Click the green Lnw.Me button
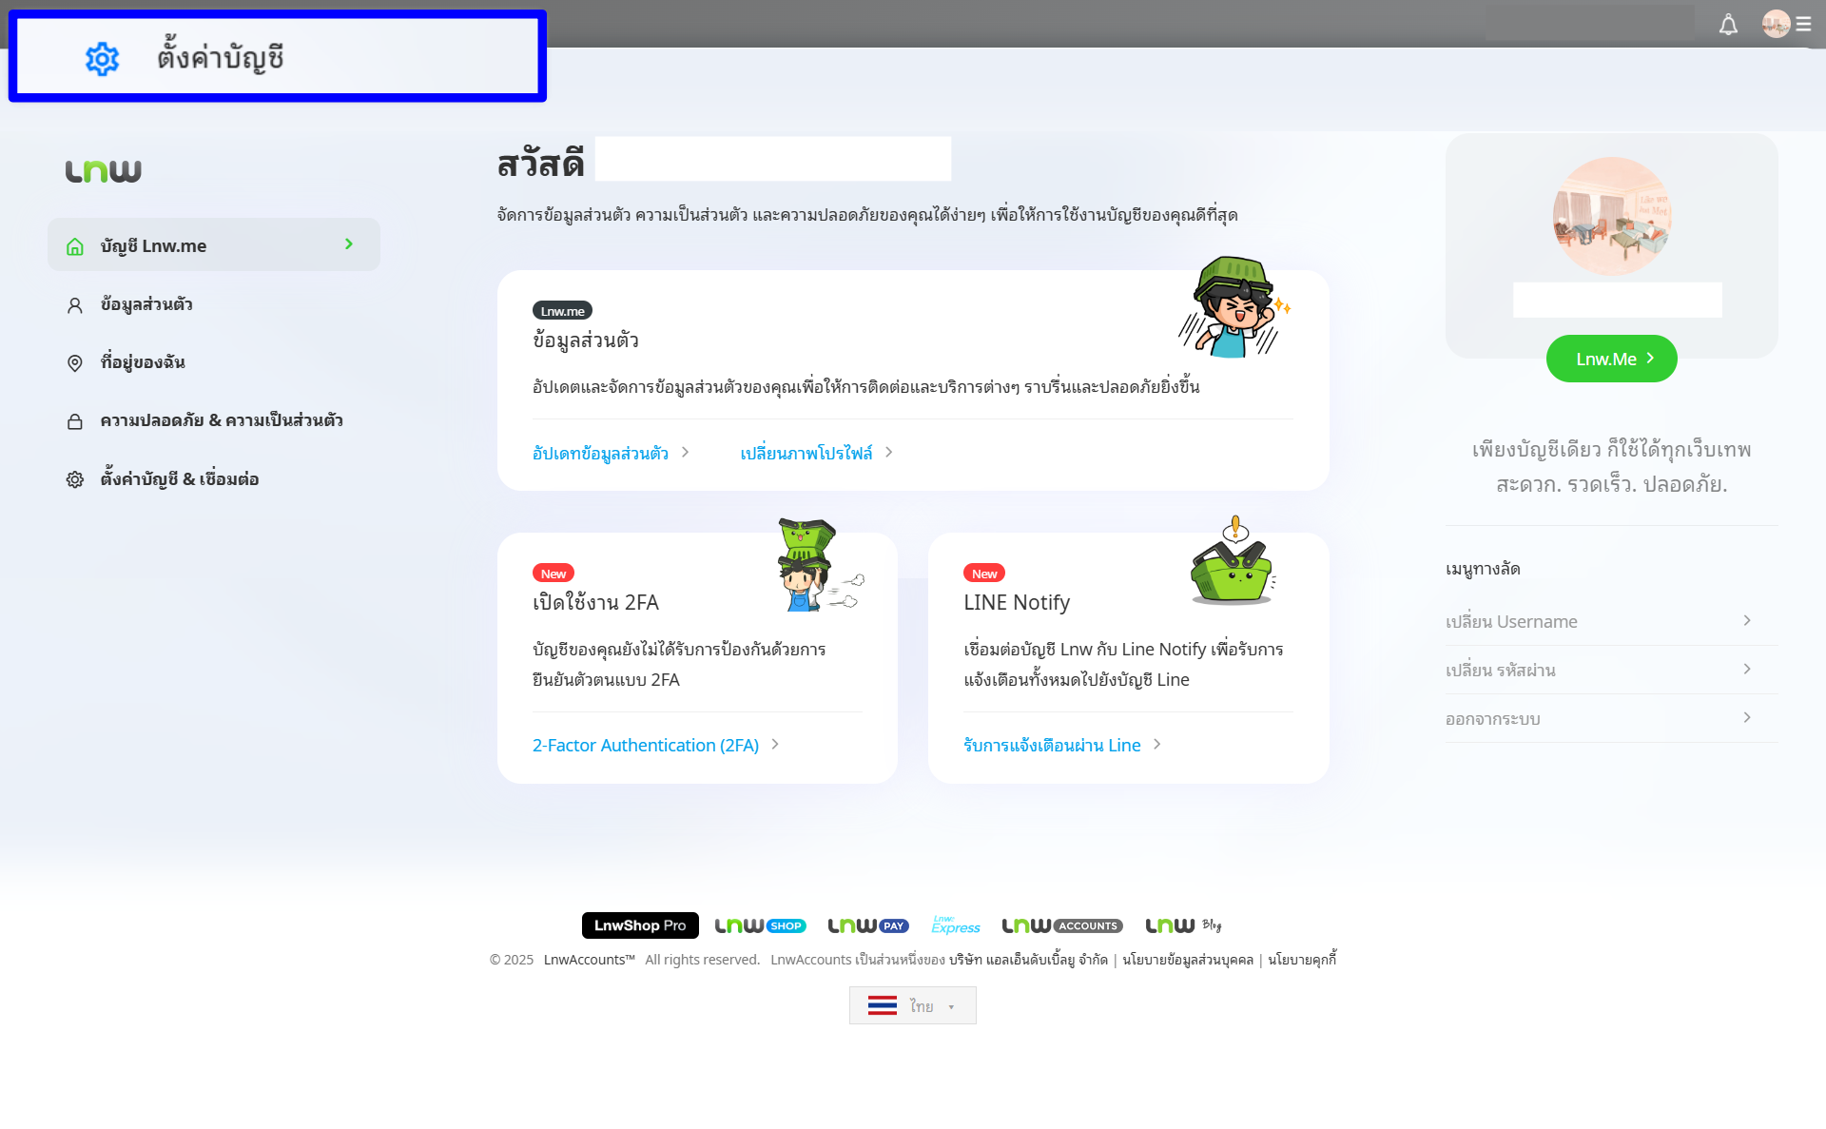This screenshot has height=1129, width=1826. 1611,359
